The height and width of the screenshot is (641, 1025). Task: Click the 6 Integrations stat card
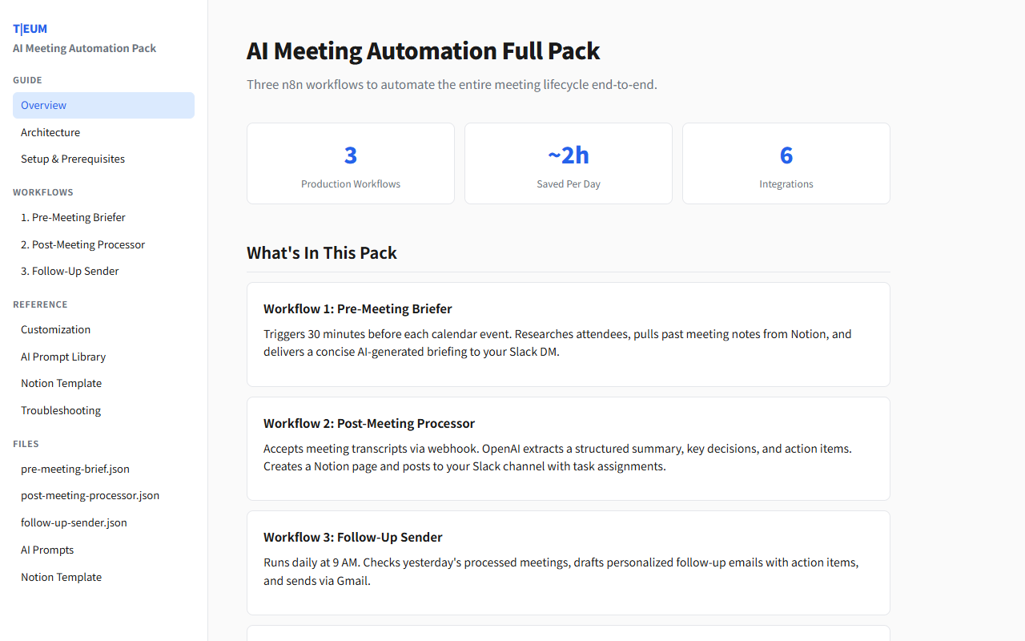[786, 163]
